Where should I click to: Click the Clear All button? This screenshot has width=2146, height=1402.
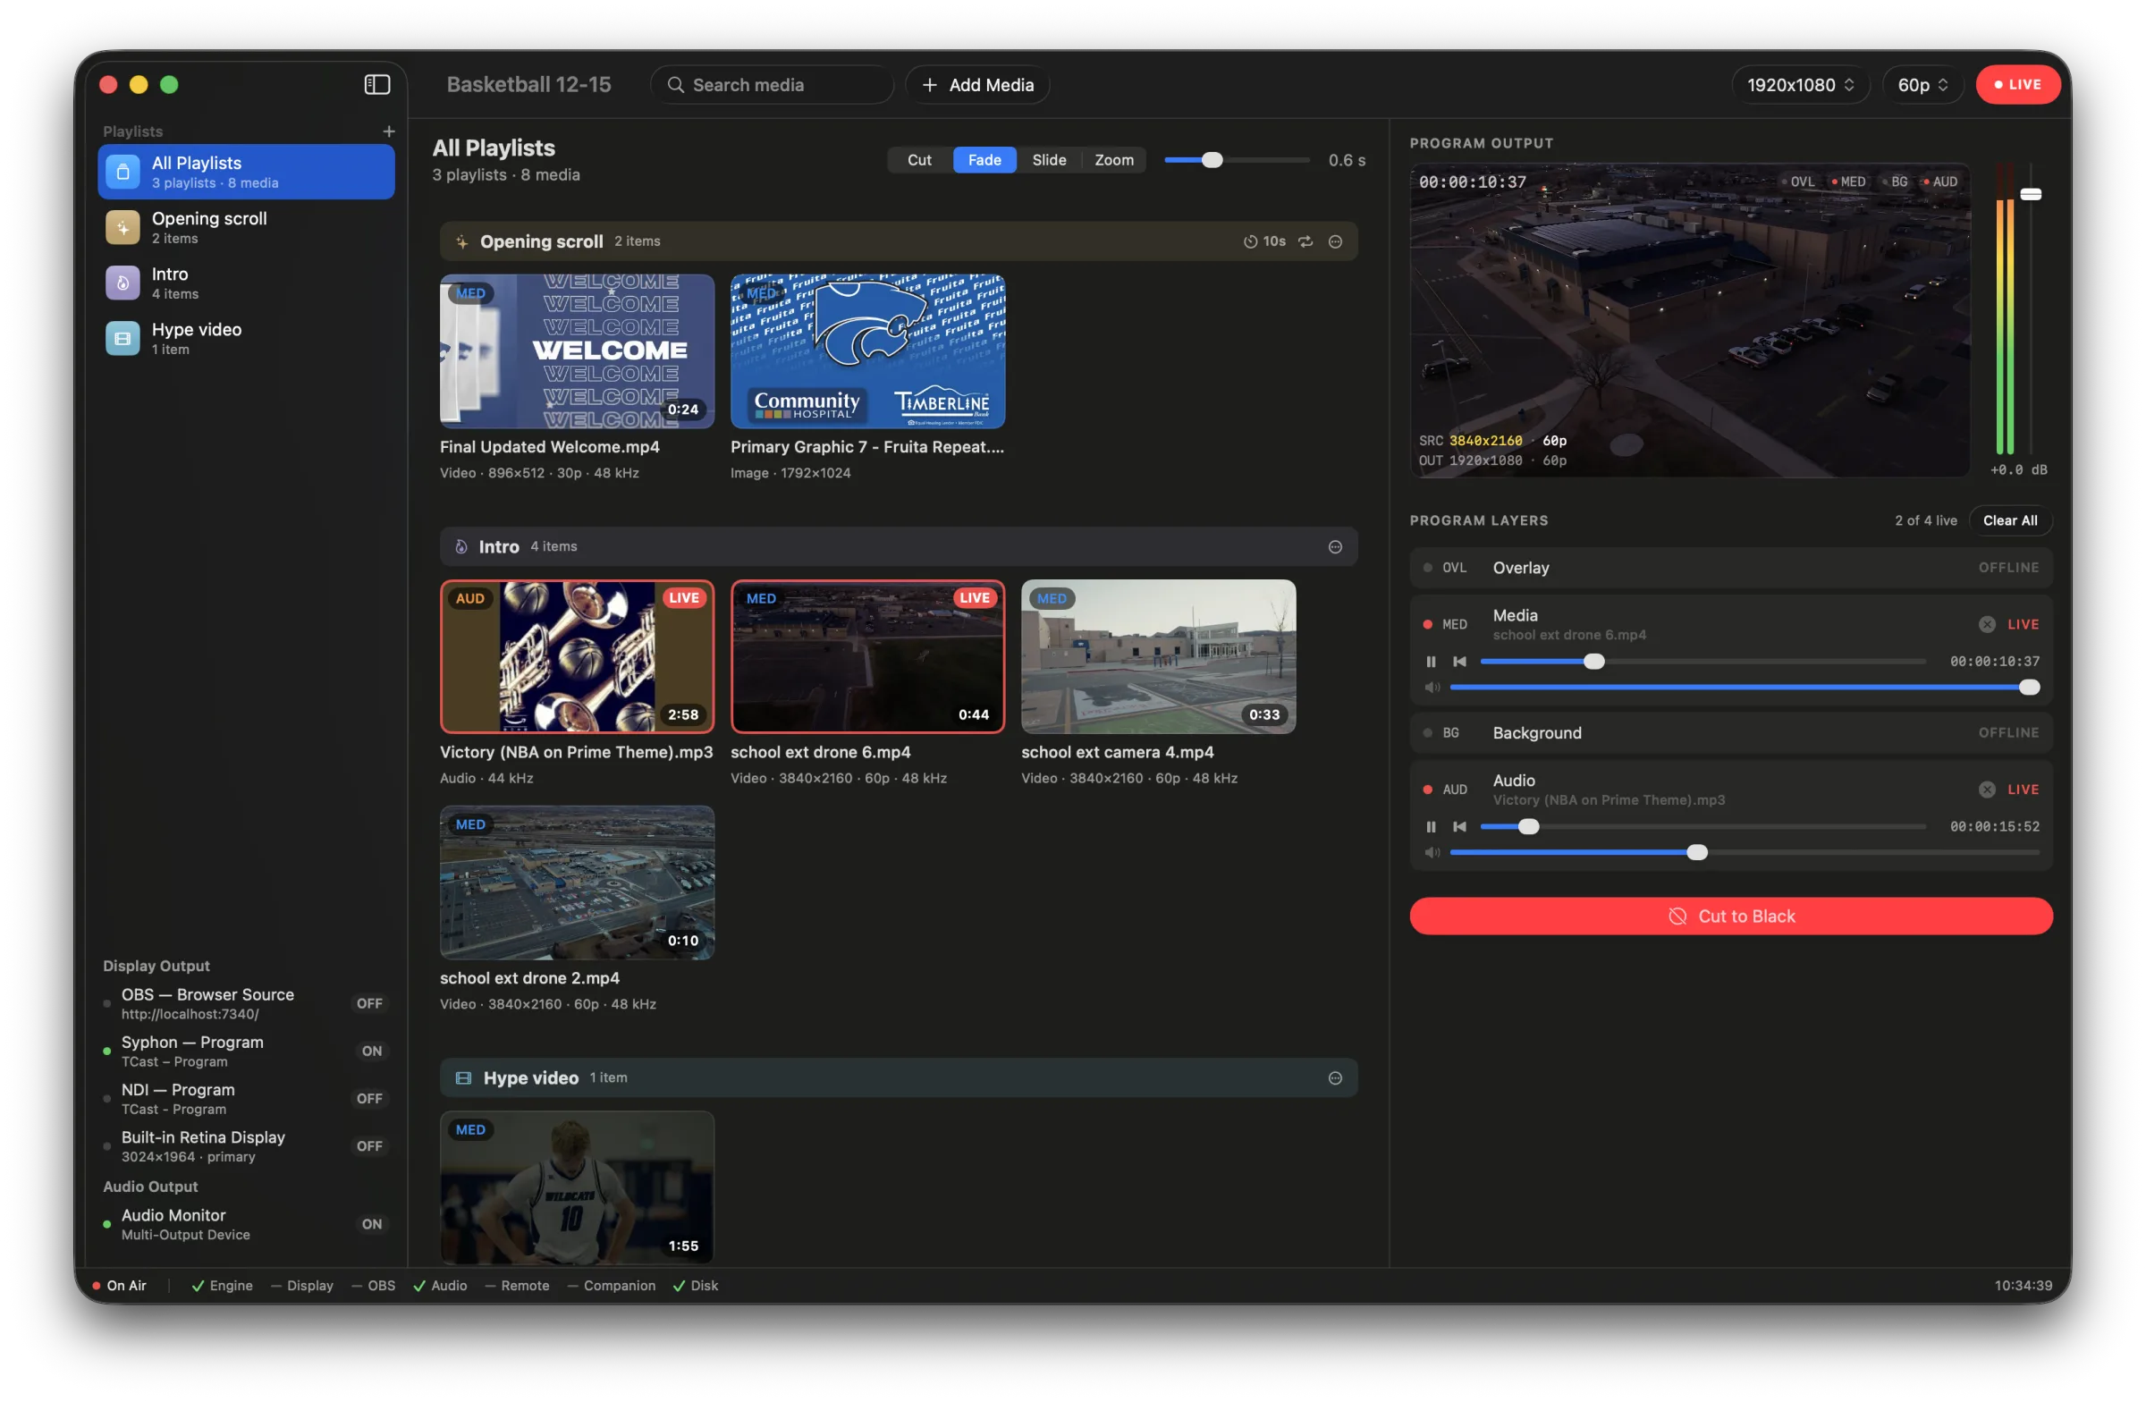(x=2010, y=520)
